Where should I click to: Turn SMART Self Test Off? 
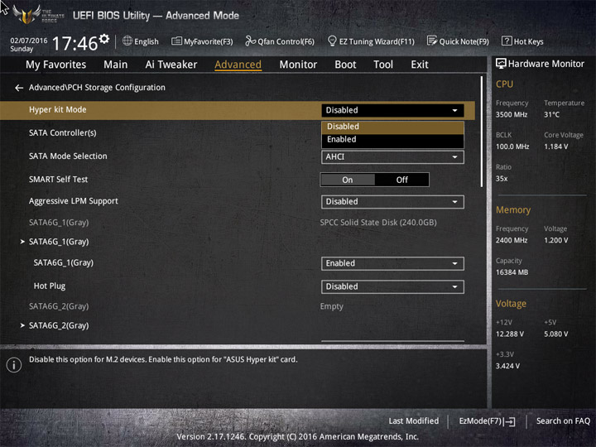coord(401,180)
